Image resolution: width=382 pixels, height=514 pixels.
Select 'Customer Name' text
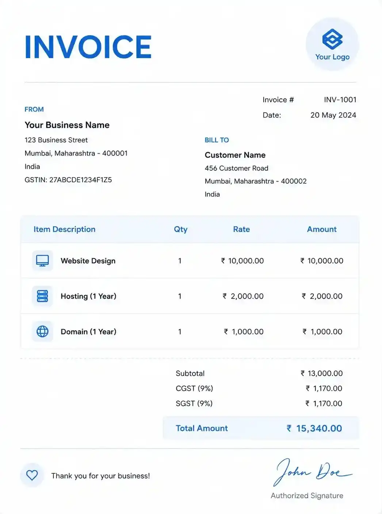235,155
